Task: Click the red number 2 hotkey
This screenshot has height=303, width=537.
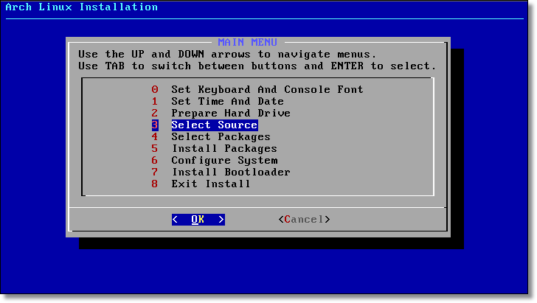Action: (x=155, y=113)
